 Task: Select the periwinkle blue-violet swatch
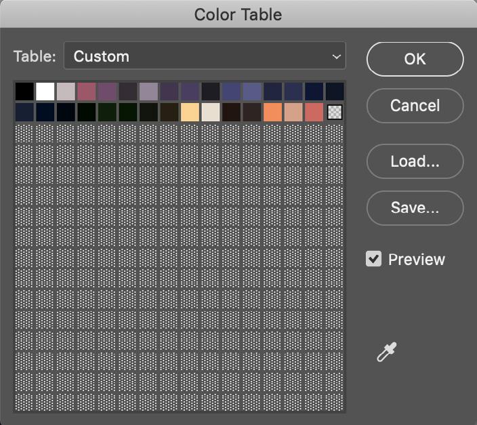(x=252, y=92)
